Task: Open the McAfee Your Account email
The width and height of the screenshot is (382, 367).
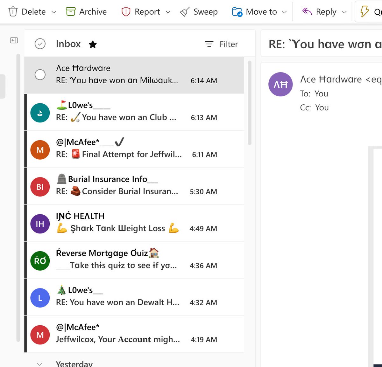Action: pos(134,334)
